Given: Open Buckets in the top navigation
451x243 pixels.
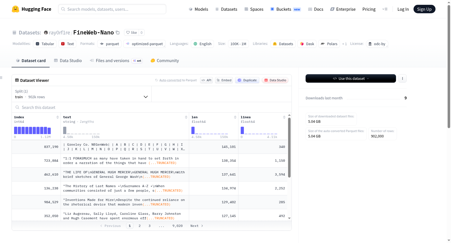Looking at the screenshot, I should (286, 9).
